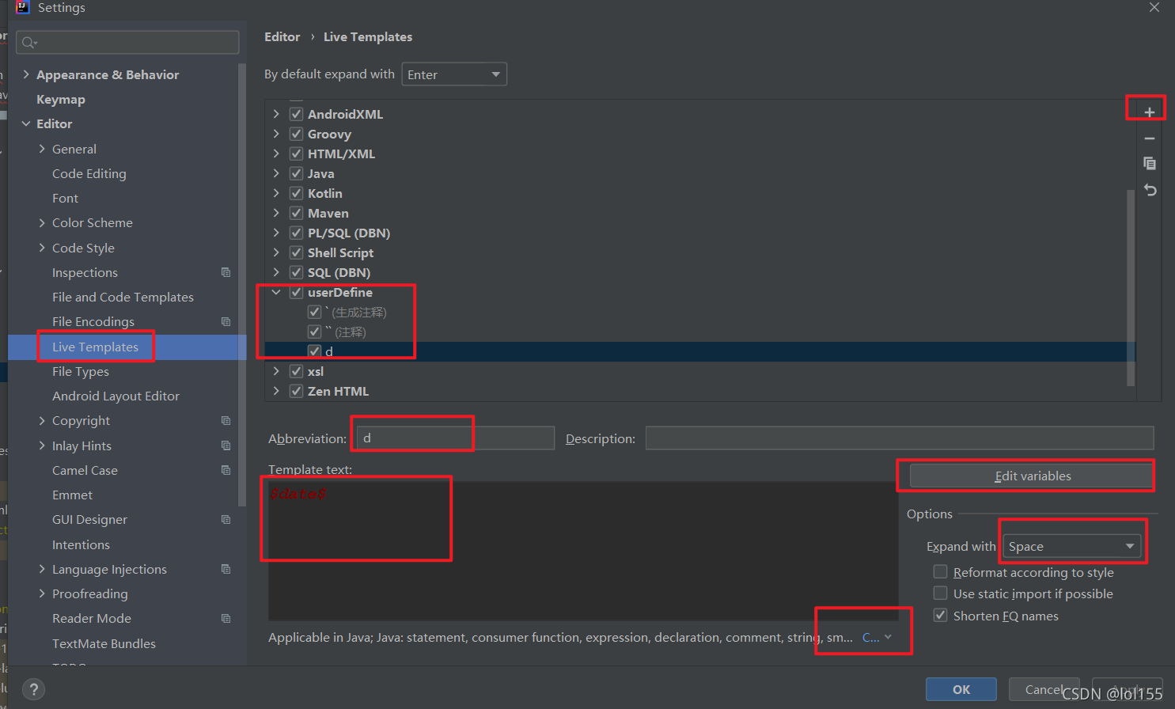Click project-level icon next to File Encodings
Image resolution: width=1175 pixels, height=709 pixels.
tap(226, 321)
